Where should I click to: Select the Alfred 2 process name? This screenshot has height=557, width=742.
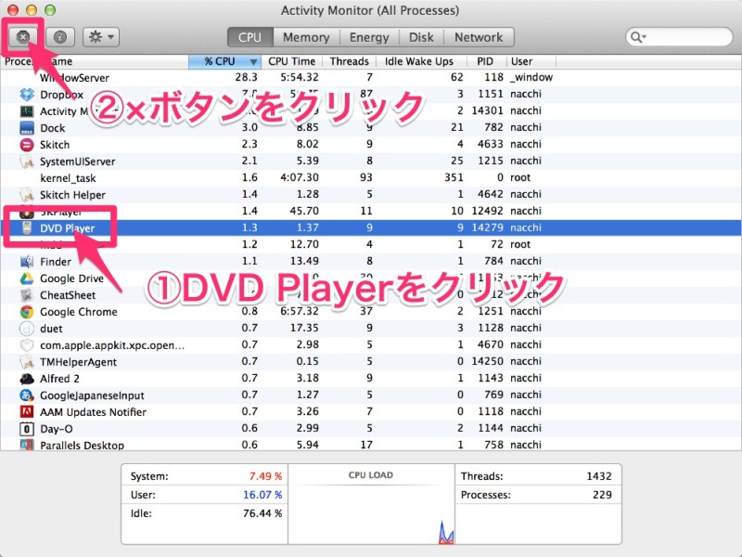click(59, 379)
